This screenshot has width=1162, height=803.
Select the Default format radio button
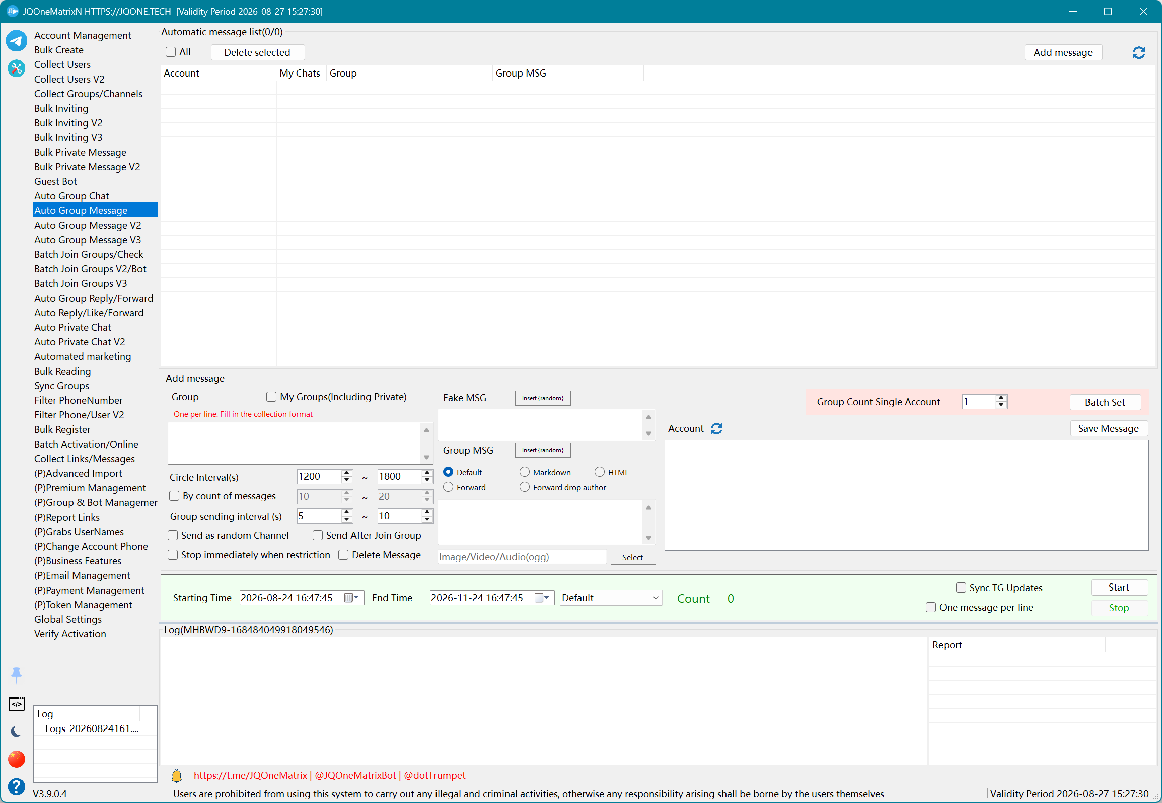pos(448,472)
